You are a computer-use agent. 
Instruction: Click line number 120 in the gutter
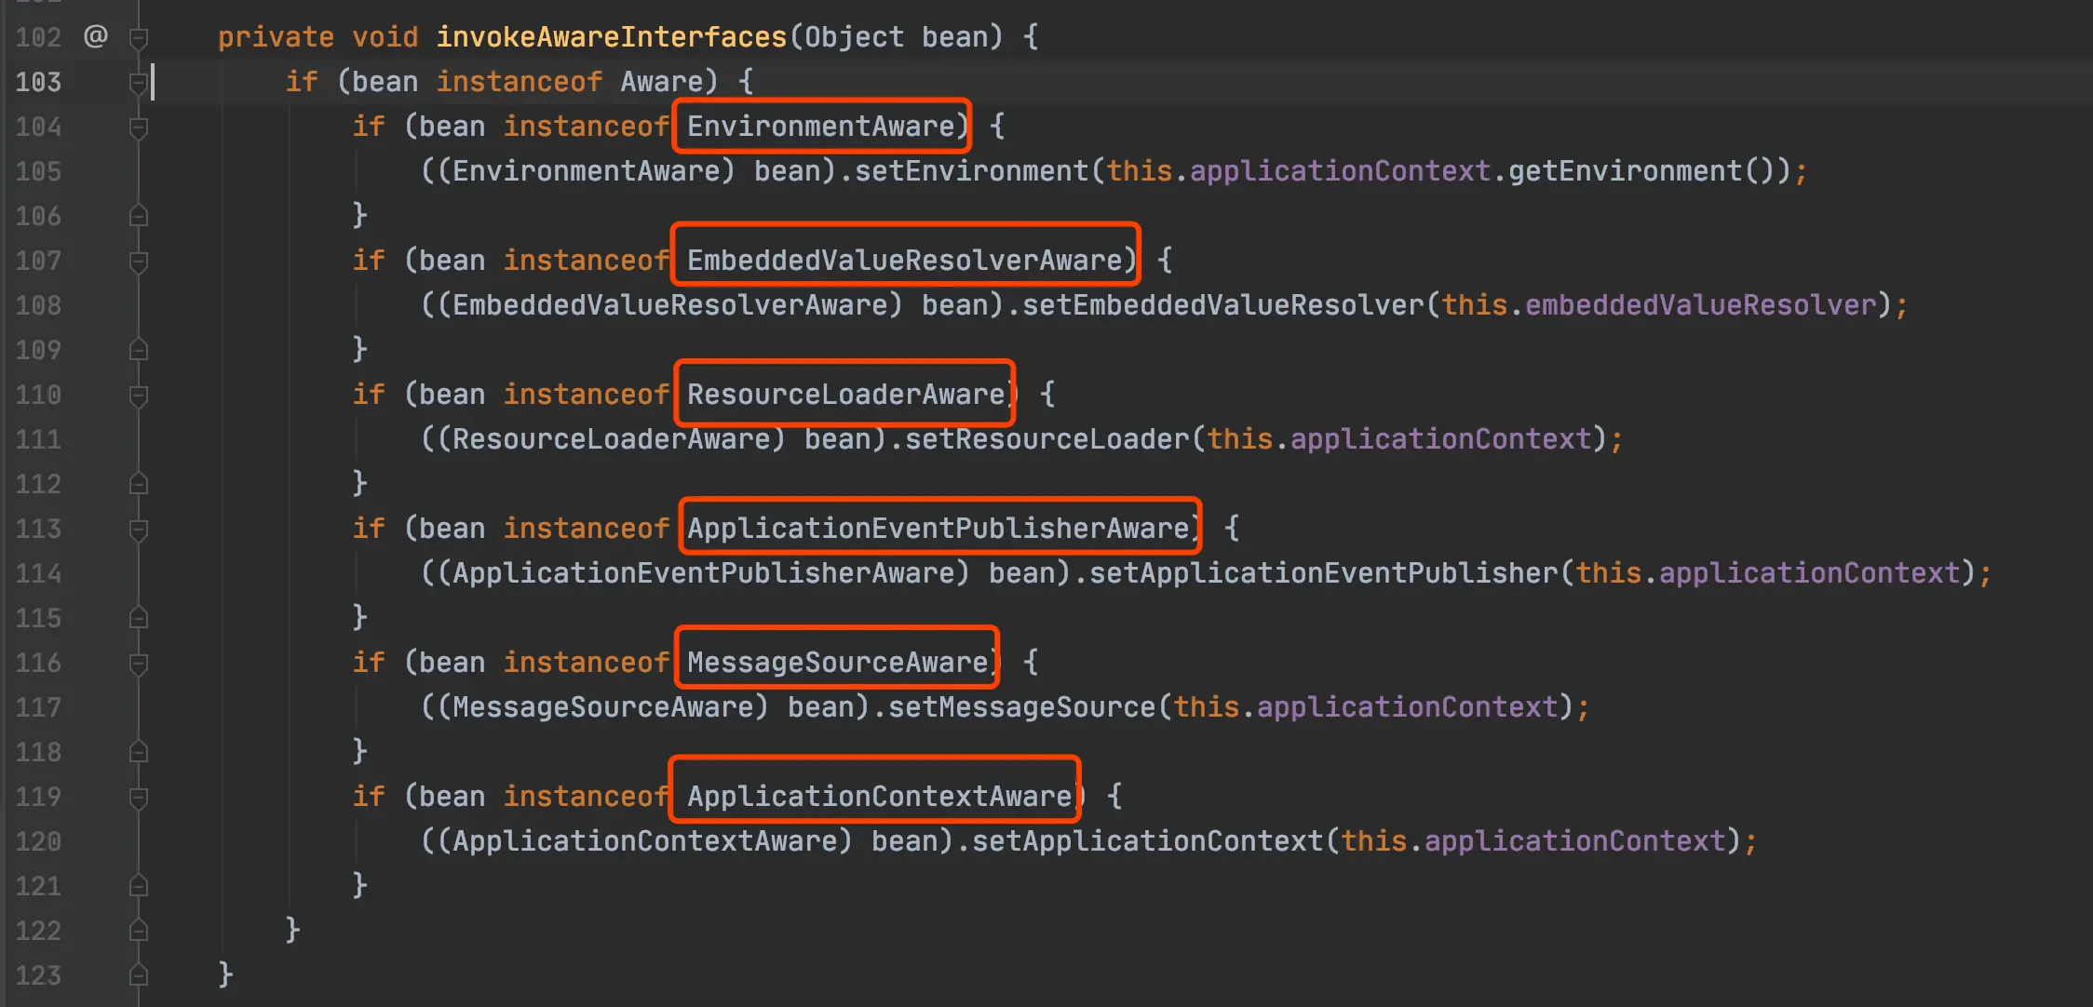(38, 841)
